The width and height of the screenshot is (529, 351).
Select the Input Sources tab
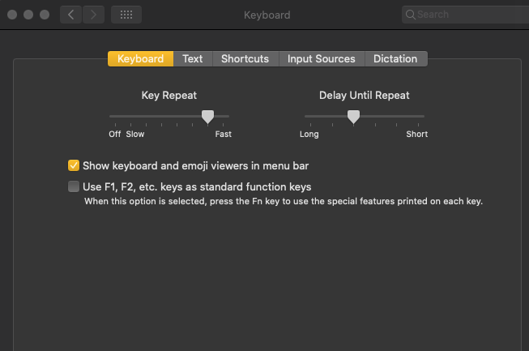tap(321, 59)
